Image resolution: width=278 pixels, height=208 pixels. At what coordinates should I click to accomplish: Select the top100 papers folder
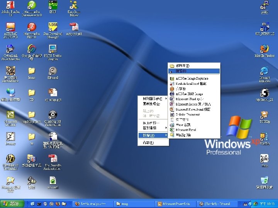tap(32, 117)
